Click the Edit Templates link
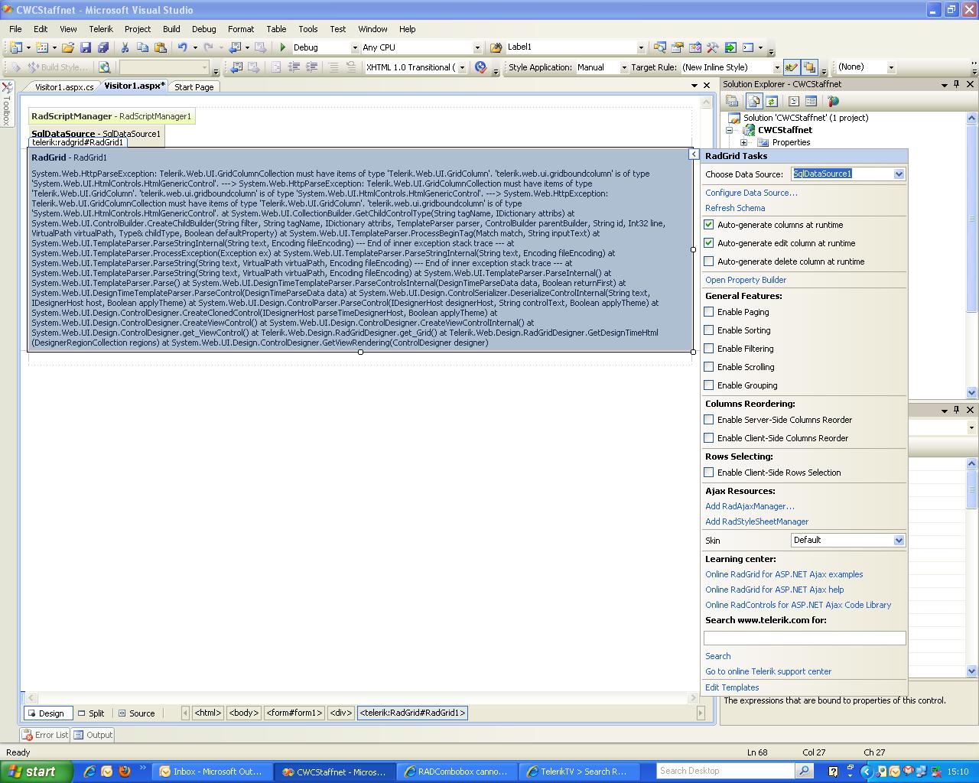Image resolution: width=979 pixels, height=783 pixels. pos(732,687)
